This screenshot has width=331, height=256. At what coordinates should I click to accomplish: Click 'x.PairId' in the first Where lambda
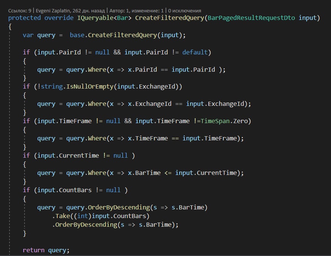click(143, 69)
